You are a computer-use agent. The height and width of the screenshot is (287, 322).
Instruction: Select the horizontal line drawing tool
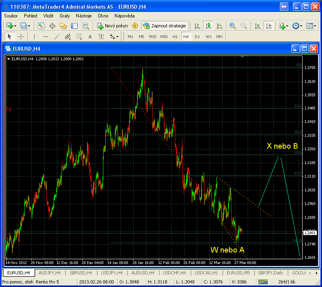coord(46,36)
